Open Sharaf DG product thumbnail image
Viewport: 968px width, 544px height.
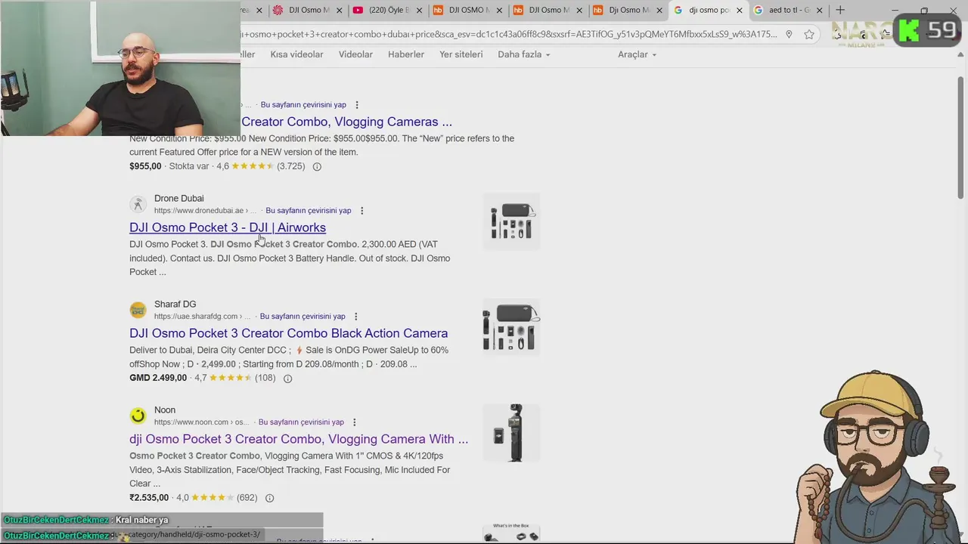pos(512,327)
